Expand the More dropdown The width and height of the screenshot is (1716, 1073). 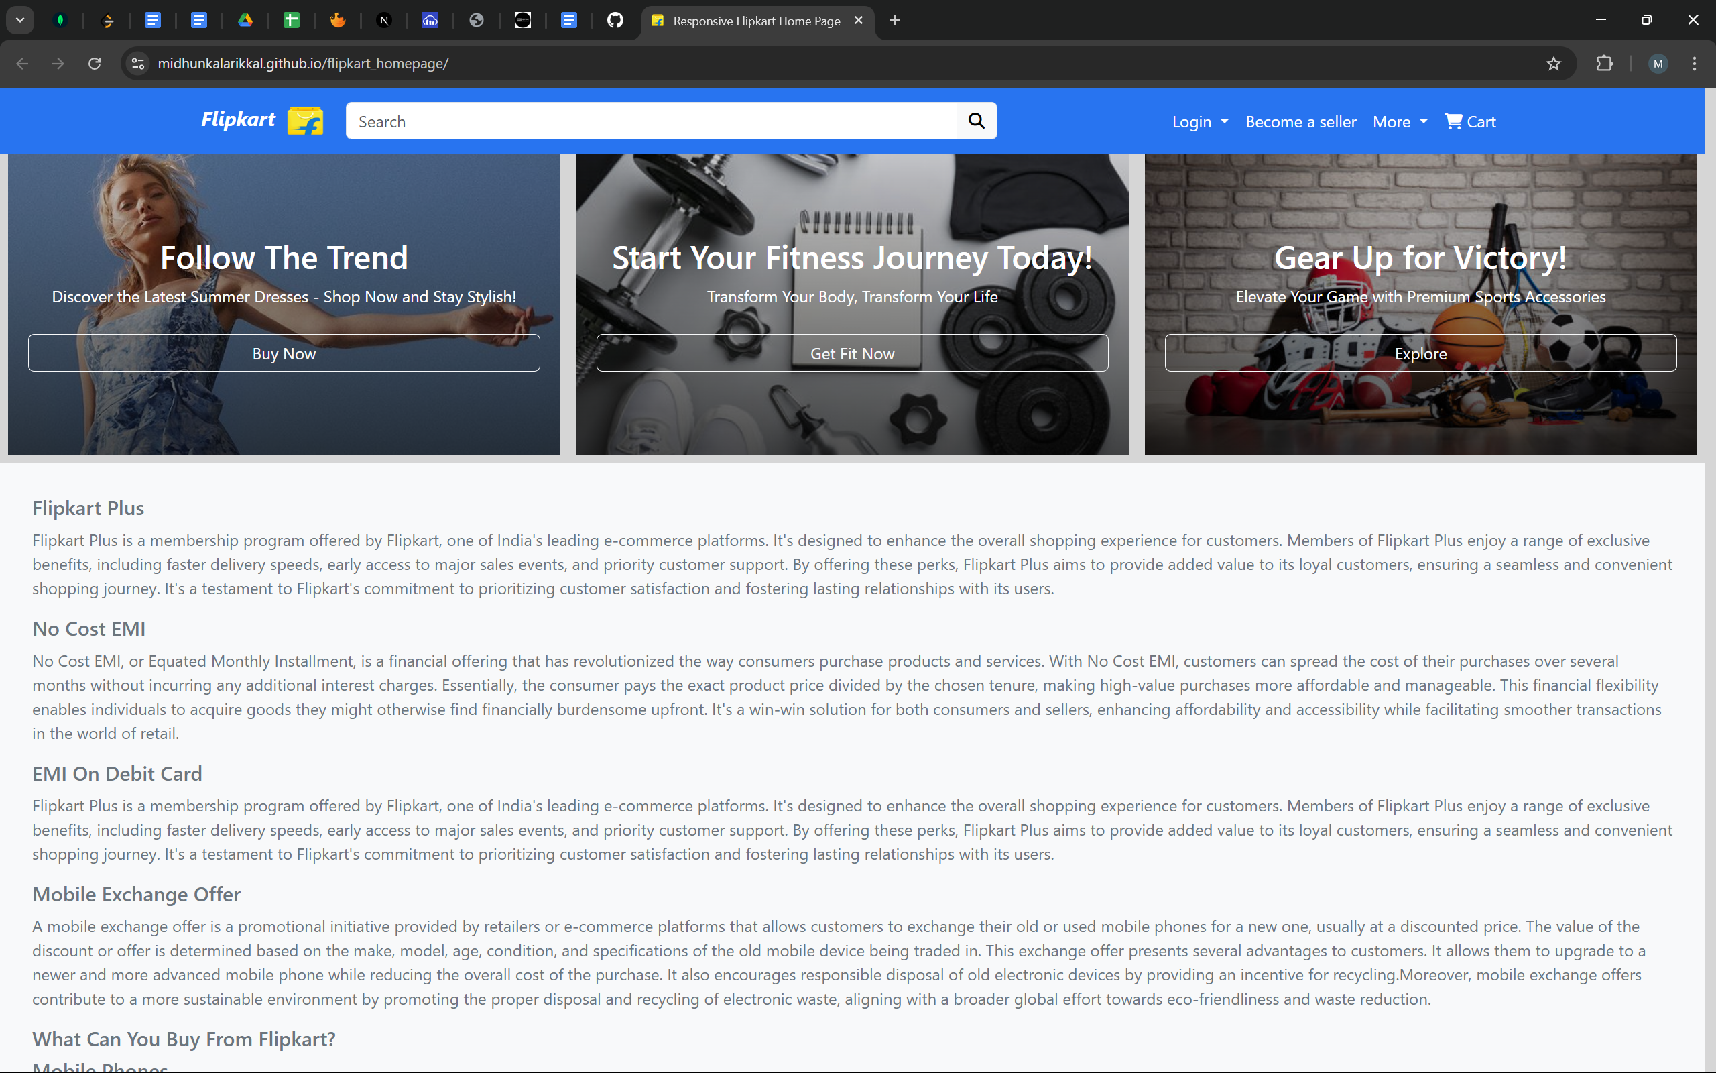[x=1400, y=122]
